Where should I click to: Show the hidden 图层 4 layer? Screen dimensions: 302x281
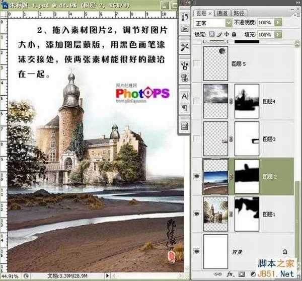click(x=197, y=101)
